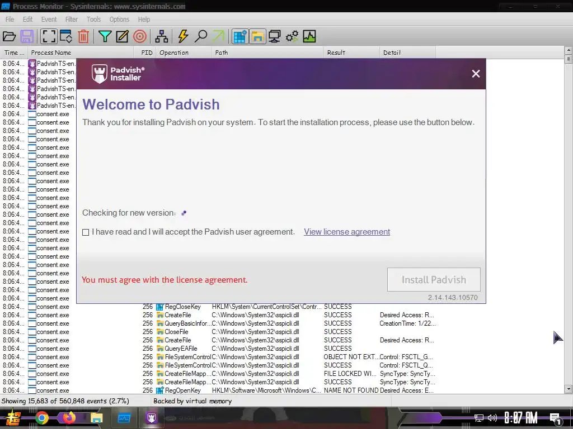573x429 pixels.
Task: Toggle Show Network Activity icon
Action: pyautogui.click(x=274, y=36)
